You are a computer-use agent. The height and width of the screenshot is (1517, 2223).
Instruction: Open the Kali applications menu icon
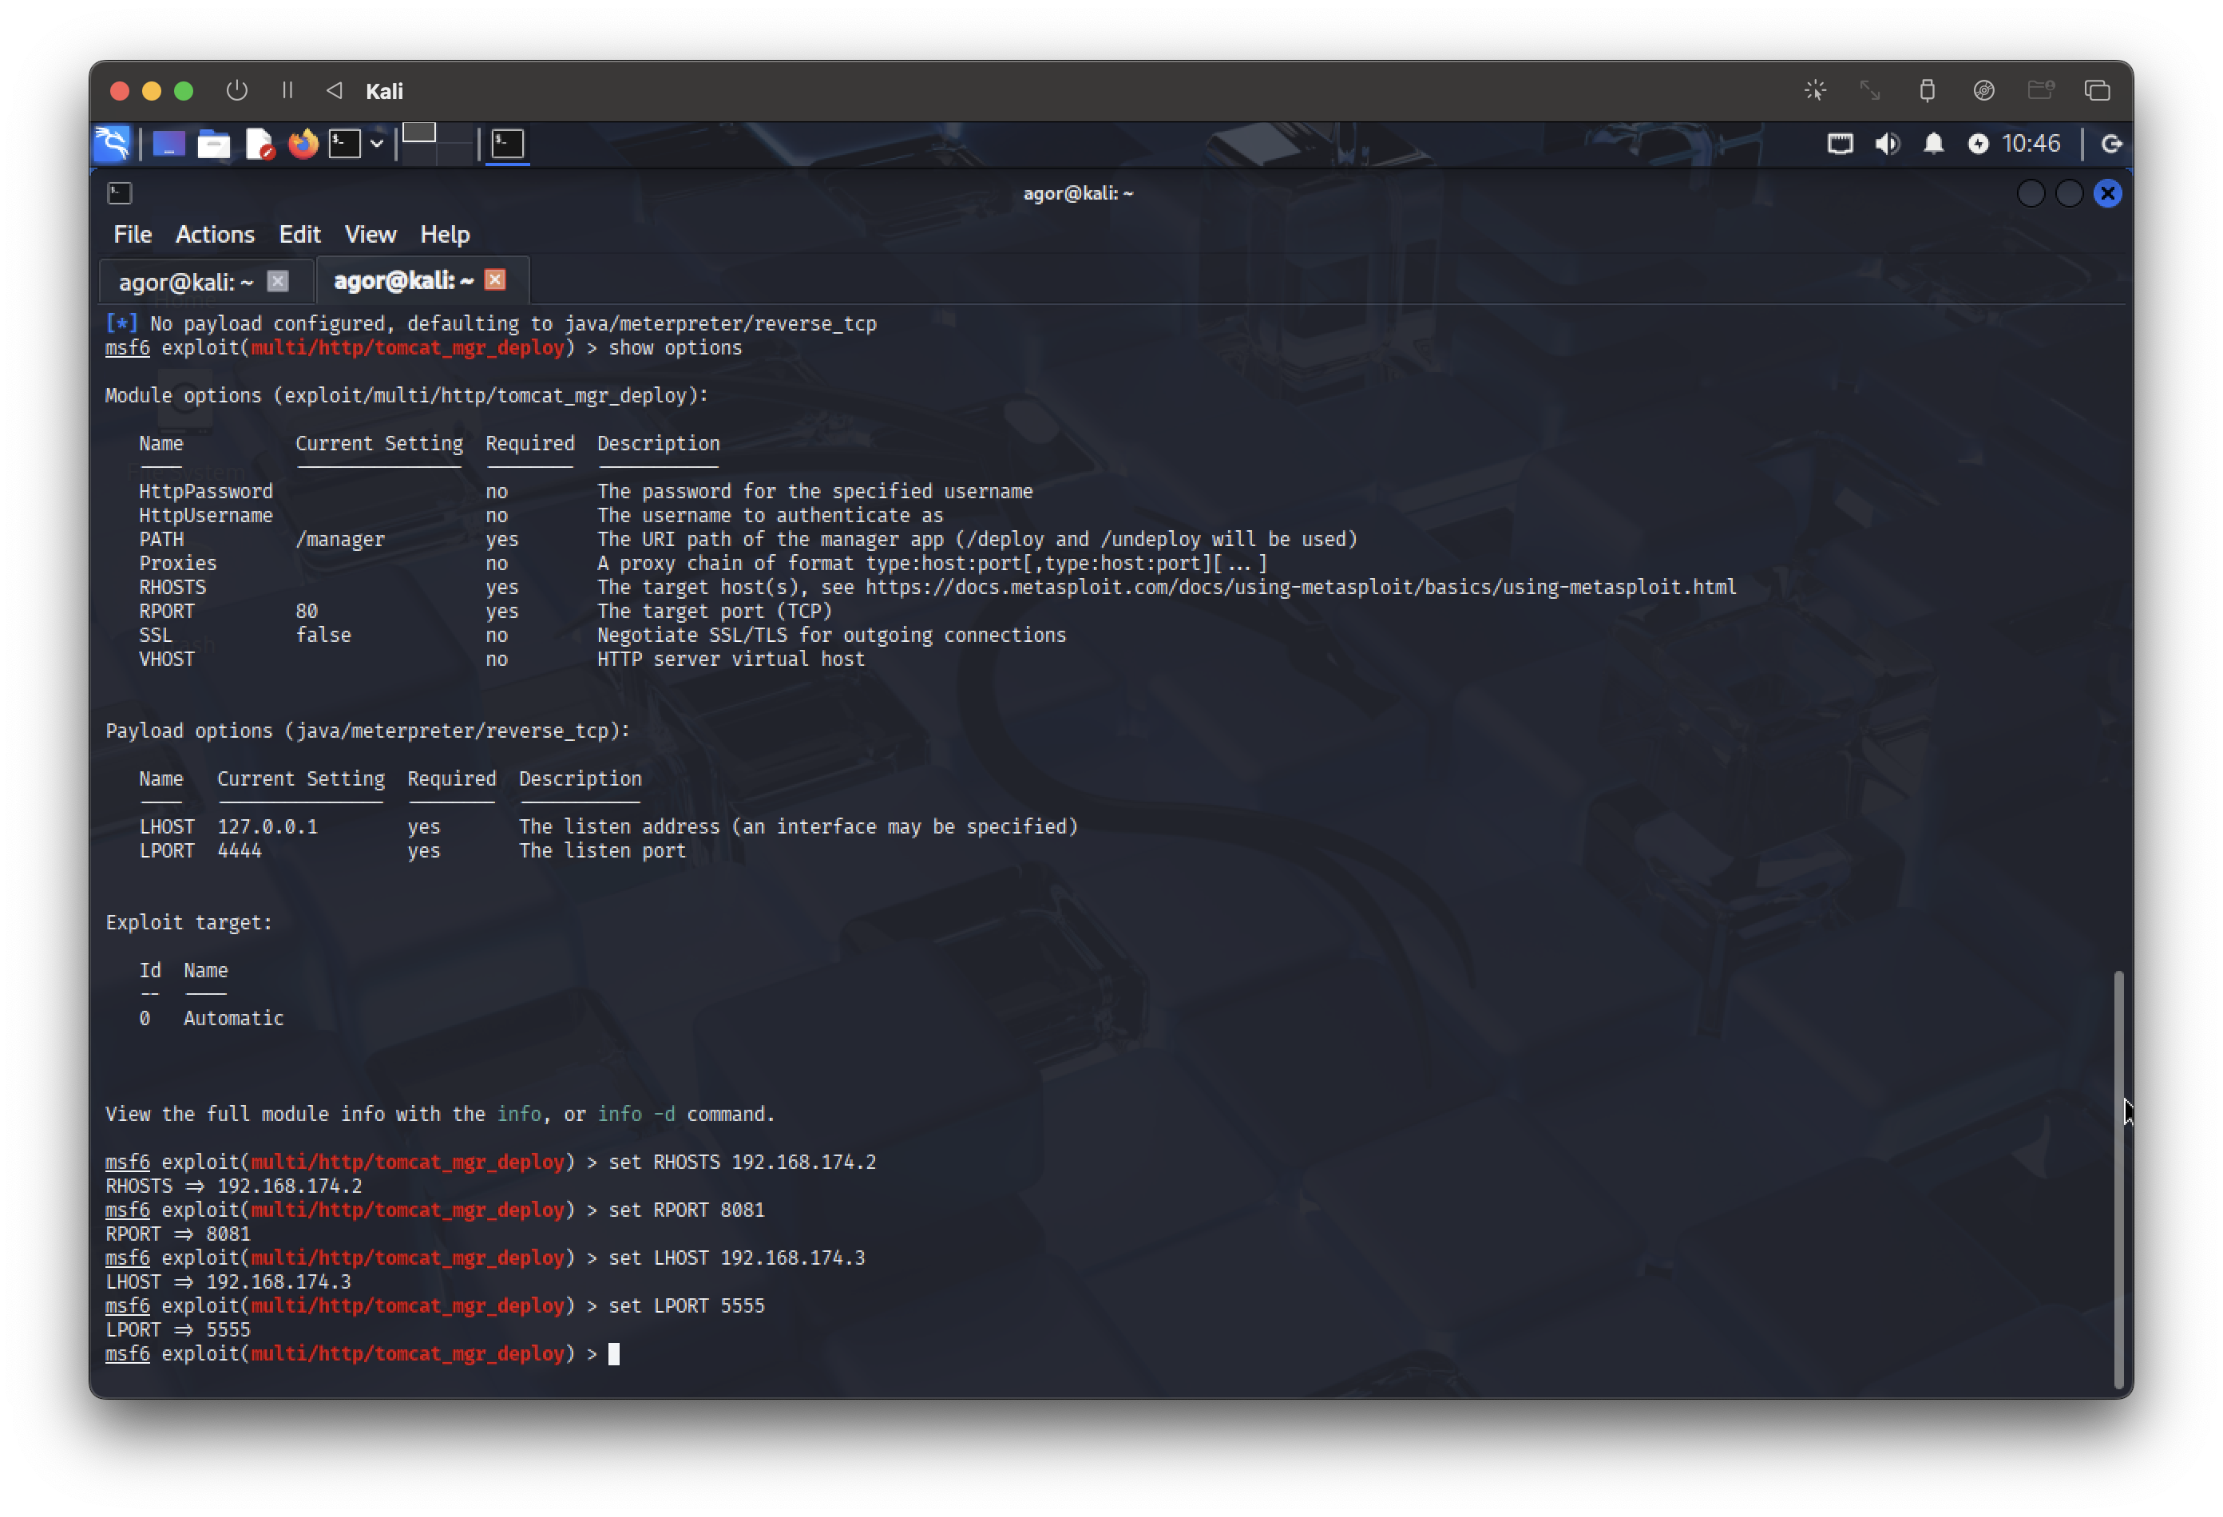coord(112,144)
